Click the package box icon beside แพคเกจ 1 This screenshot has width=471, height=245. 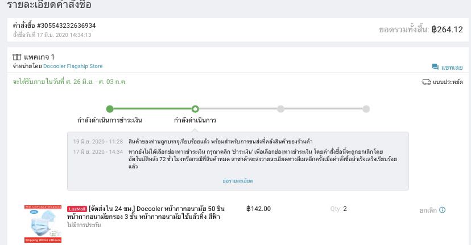[x=17, y=57]
